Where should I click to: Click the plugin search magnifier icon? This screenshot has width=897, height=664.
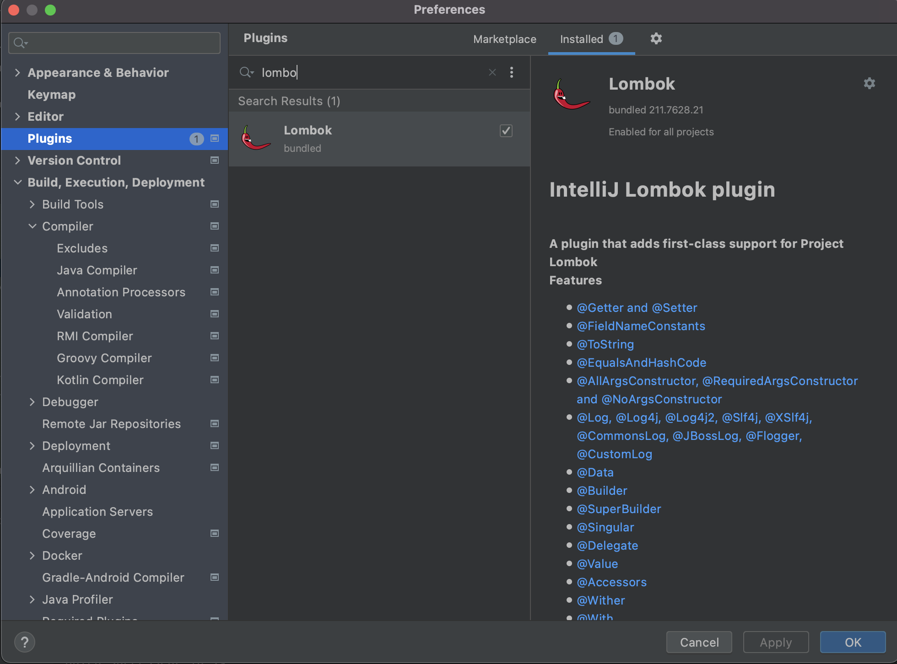click(247, 72)
